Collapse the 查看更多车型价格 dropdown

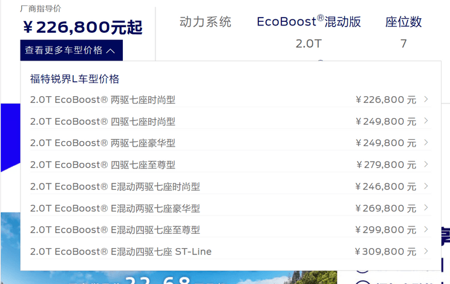point(71,50)
